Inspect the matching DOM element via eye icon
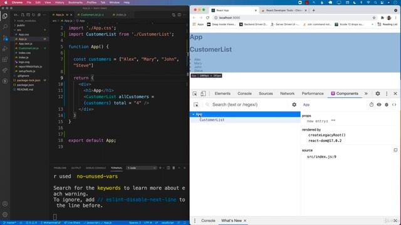 (x=379, y=104)
